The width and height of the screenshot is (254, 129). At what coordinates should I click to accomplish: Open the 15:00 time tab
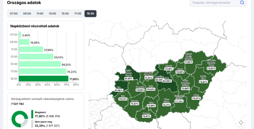pyautogui.click(x=65, y=14)
